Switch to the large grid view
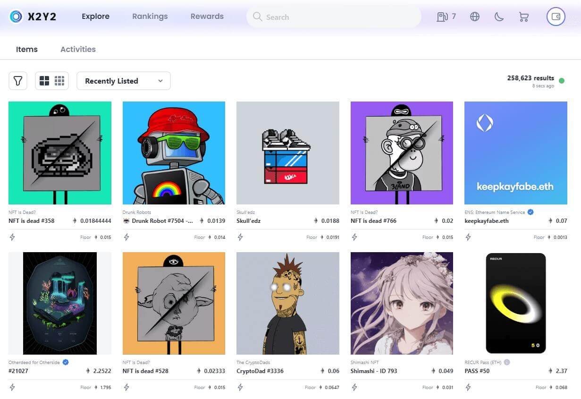The height and width of the screenshot is (399, 581). [x=45, y=81]
